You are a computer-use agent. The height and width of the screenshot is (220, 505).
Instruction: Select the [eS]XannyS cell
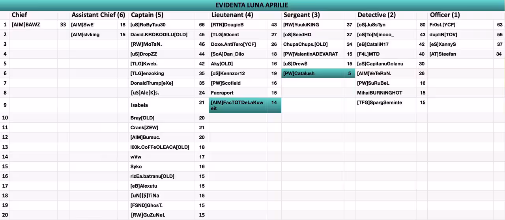[x=460, y=44]
